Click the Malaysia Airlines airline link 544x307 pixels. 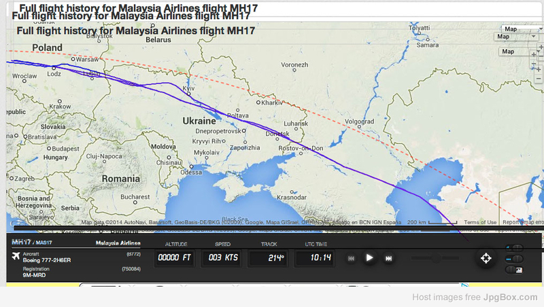tap(118, 242)
